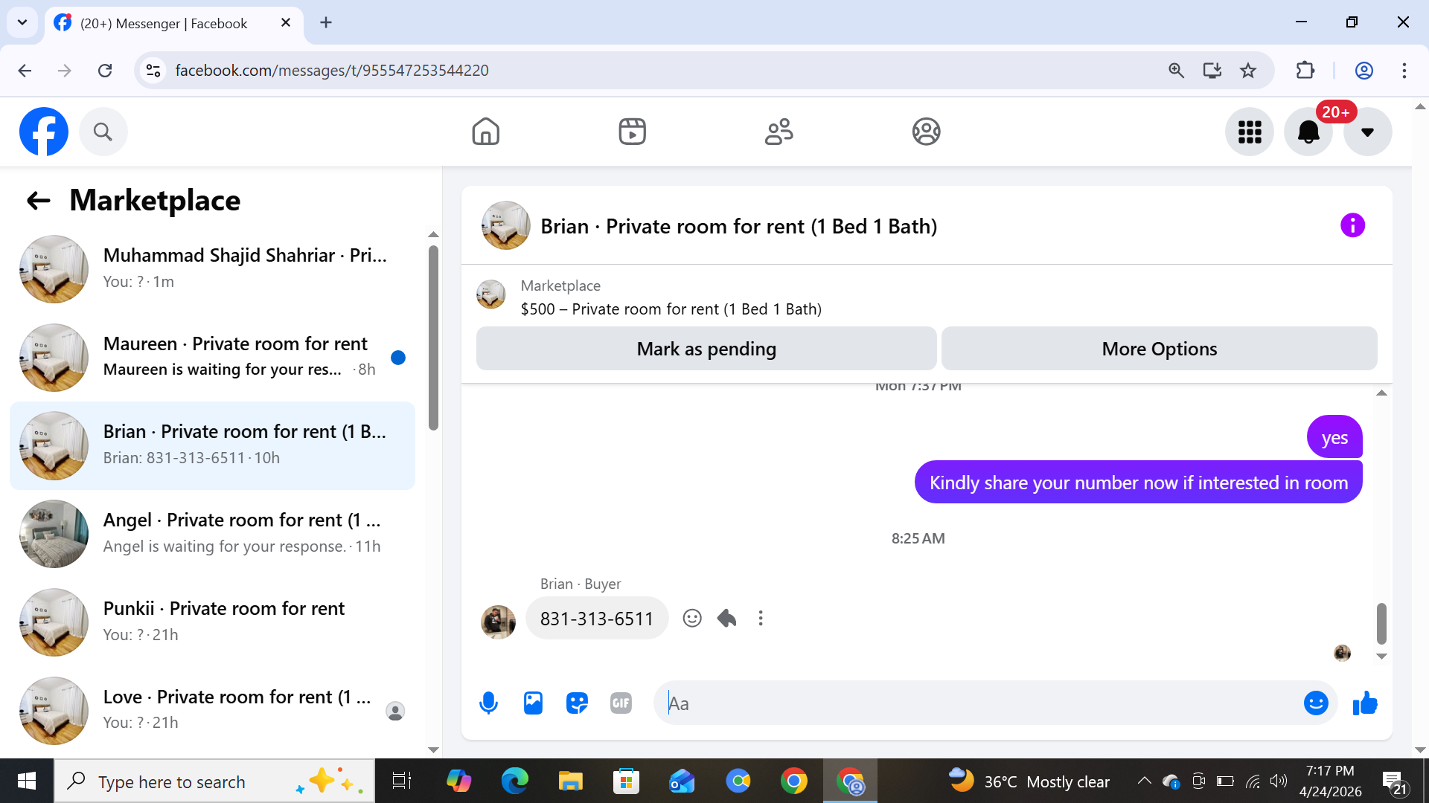Open the $500 Private room listing link
The height and width of the screenshot is (803, 1429).
tap(671, 309)
